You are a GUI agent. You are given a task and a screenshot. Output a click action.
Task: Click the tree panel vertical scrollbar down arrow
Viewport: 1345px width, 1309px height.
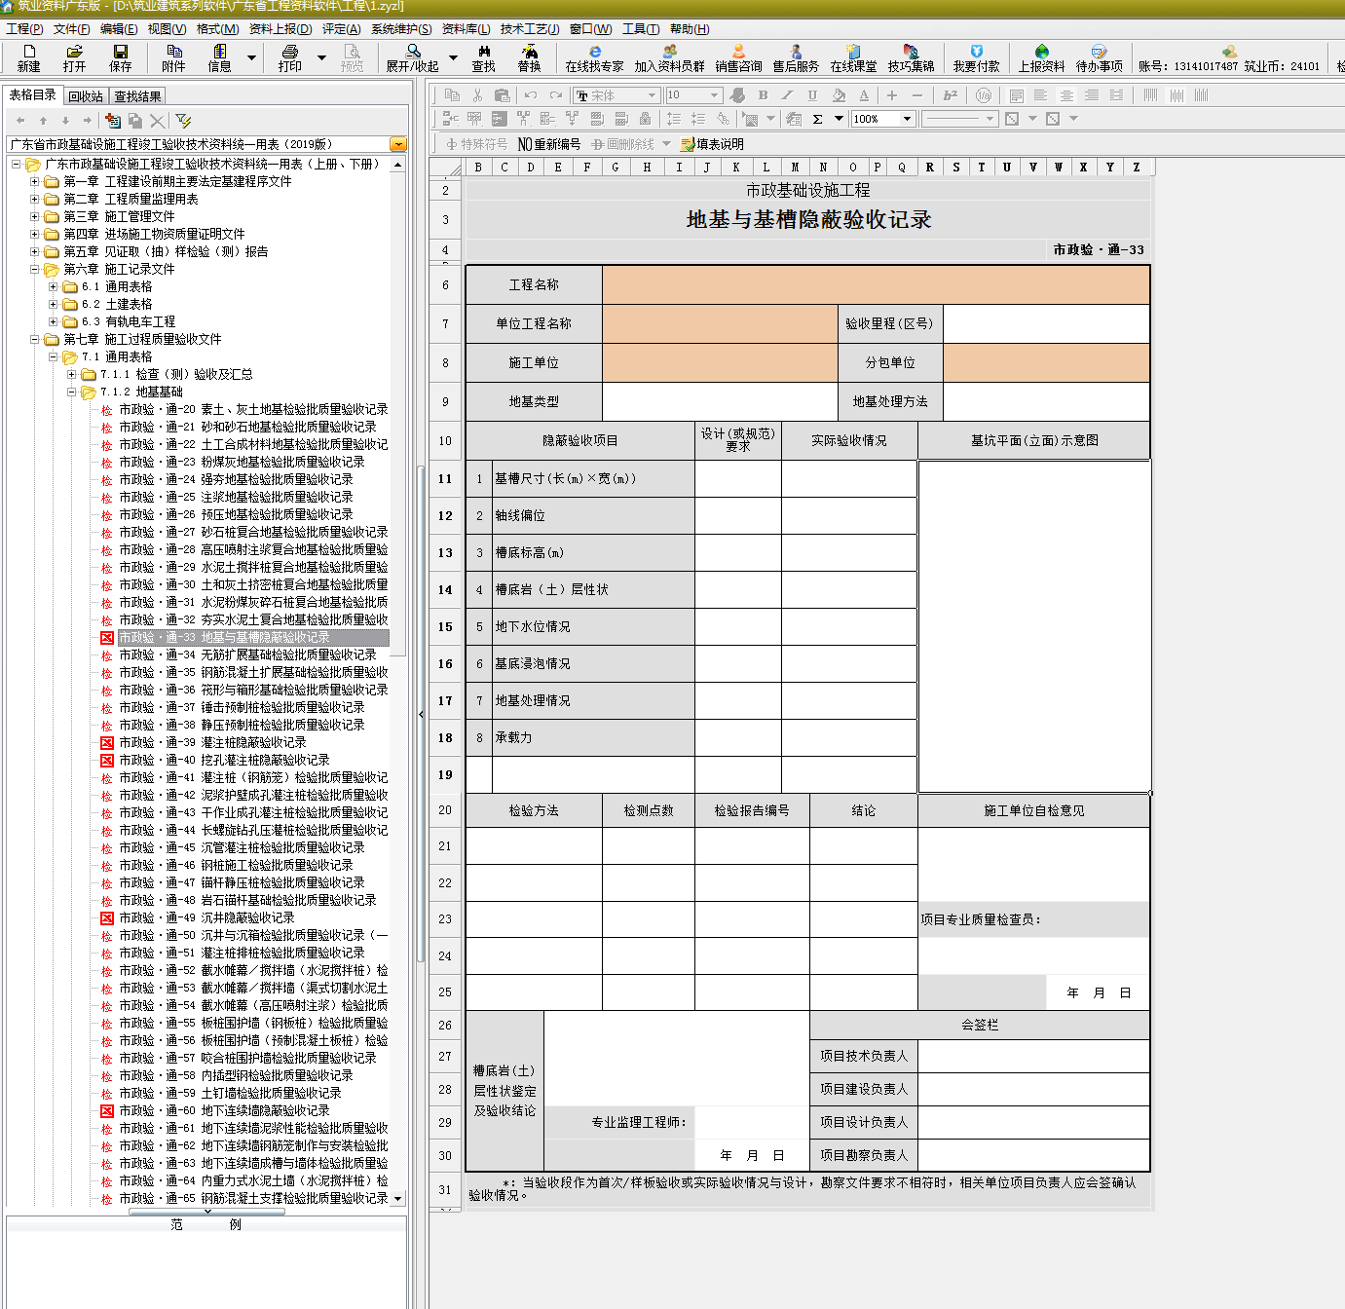(x=397, y=1198)
